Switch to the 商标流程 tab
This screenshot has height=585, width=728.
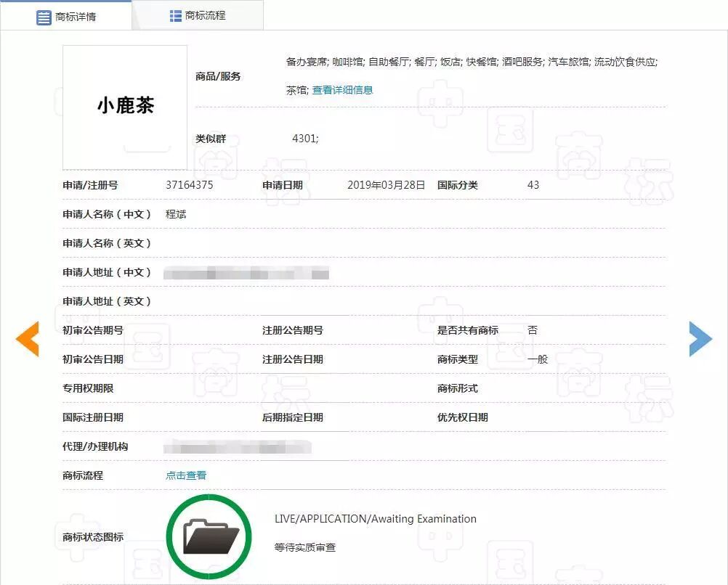(198, 16)
